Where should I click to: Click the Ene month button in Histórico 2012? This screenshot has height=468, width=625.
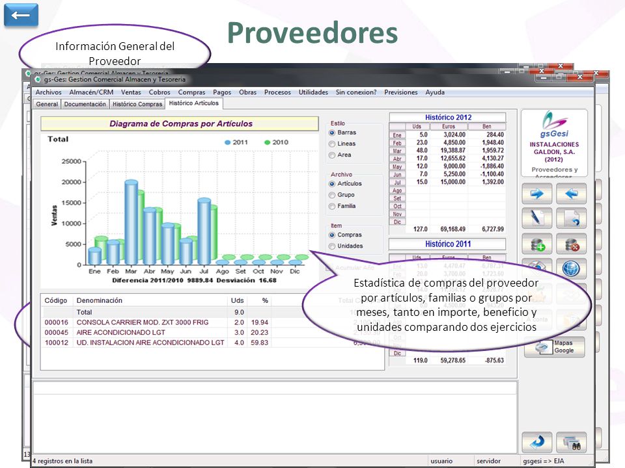[x=397, y=135]
